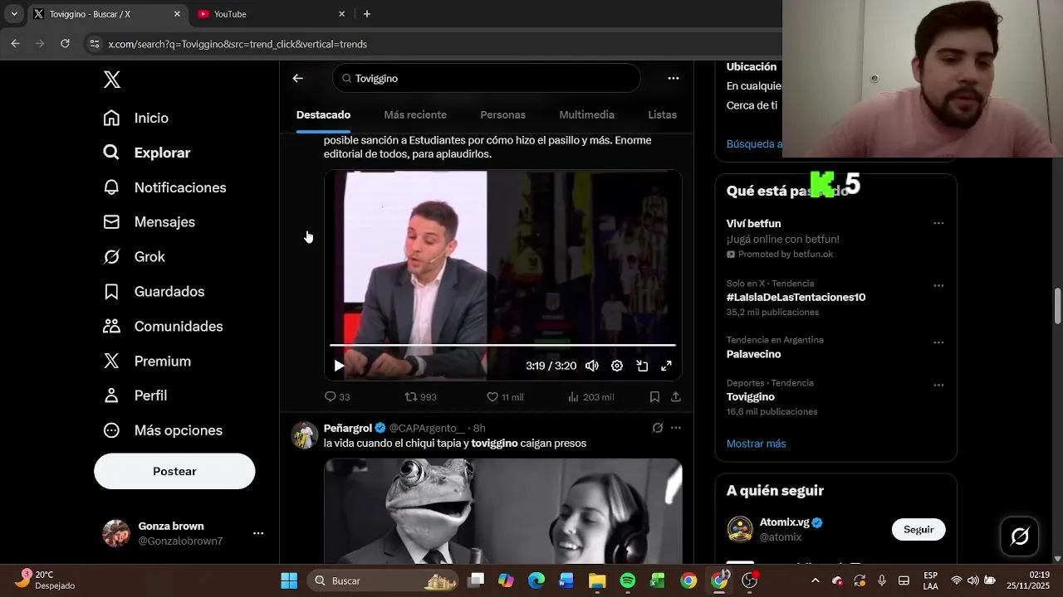Share the video post
The width and height of the screenshot is (1063, 597).
point(676,397)
